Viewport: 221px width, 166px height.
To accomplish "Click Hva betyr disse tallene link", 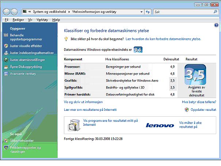I will [x=199, y=102].
